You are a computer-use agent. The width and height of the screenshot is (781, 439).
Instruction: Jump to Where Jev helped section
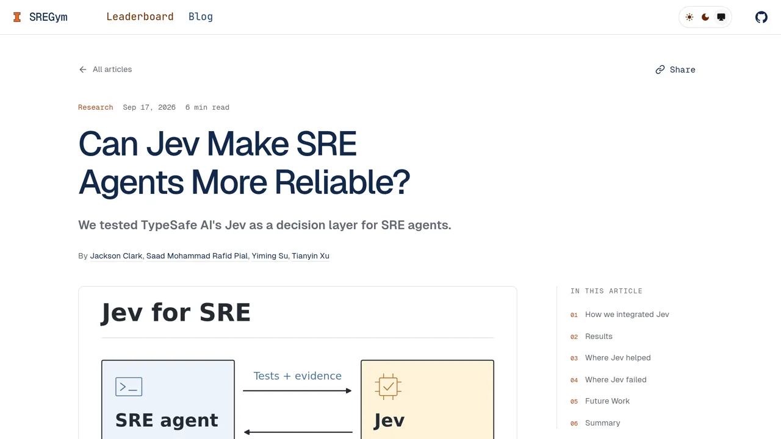(x=617, y=358)
